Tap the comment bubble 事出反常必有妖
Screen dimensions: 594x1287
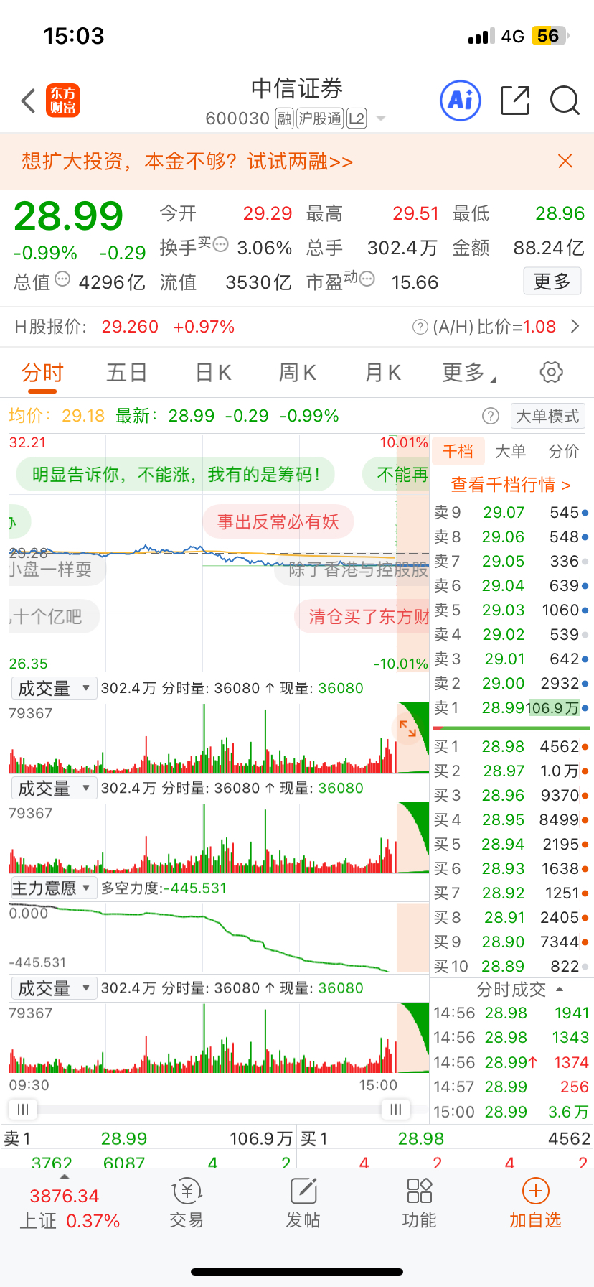[x=278, y=521]
